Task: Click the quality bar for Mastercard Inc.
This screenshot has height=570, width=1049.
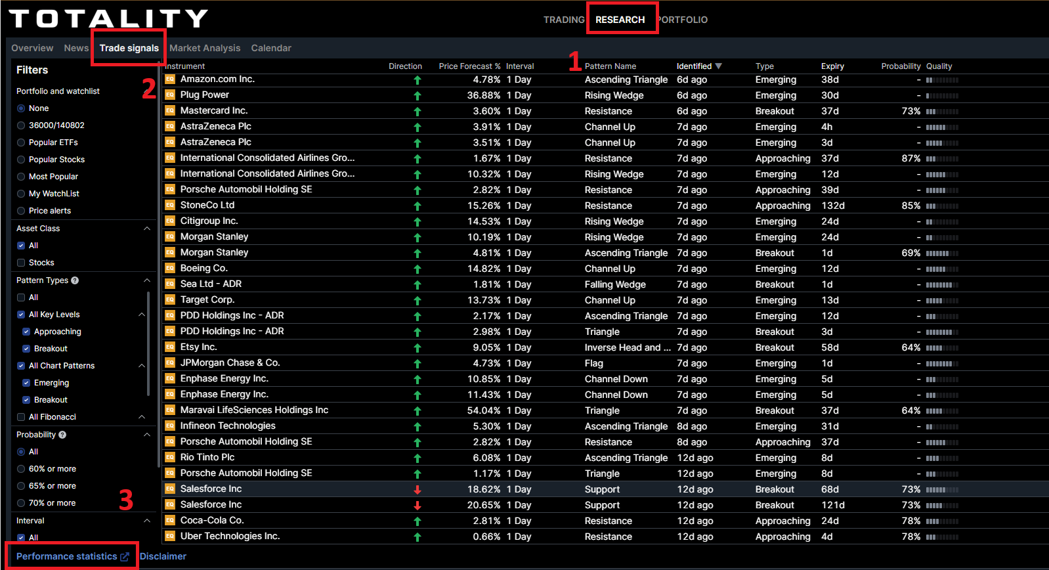Action: 942,111
